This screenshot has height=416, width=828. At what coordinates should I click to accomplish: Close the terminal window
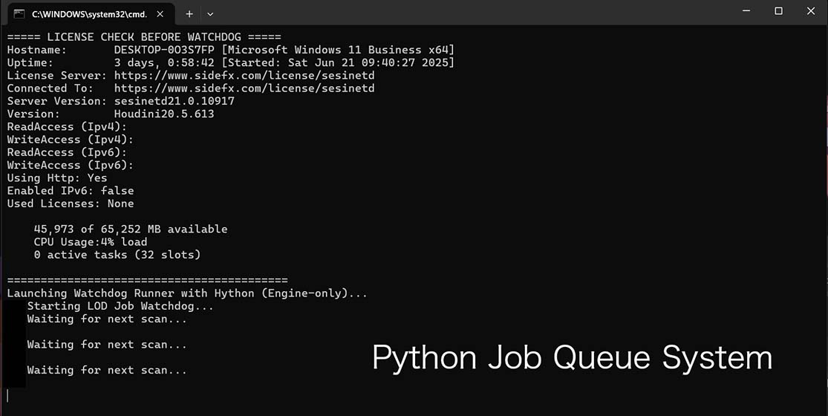811,11
